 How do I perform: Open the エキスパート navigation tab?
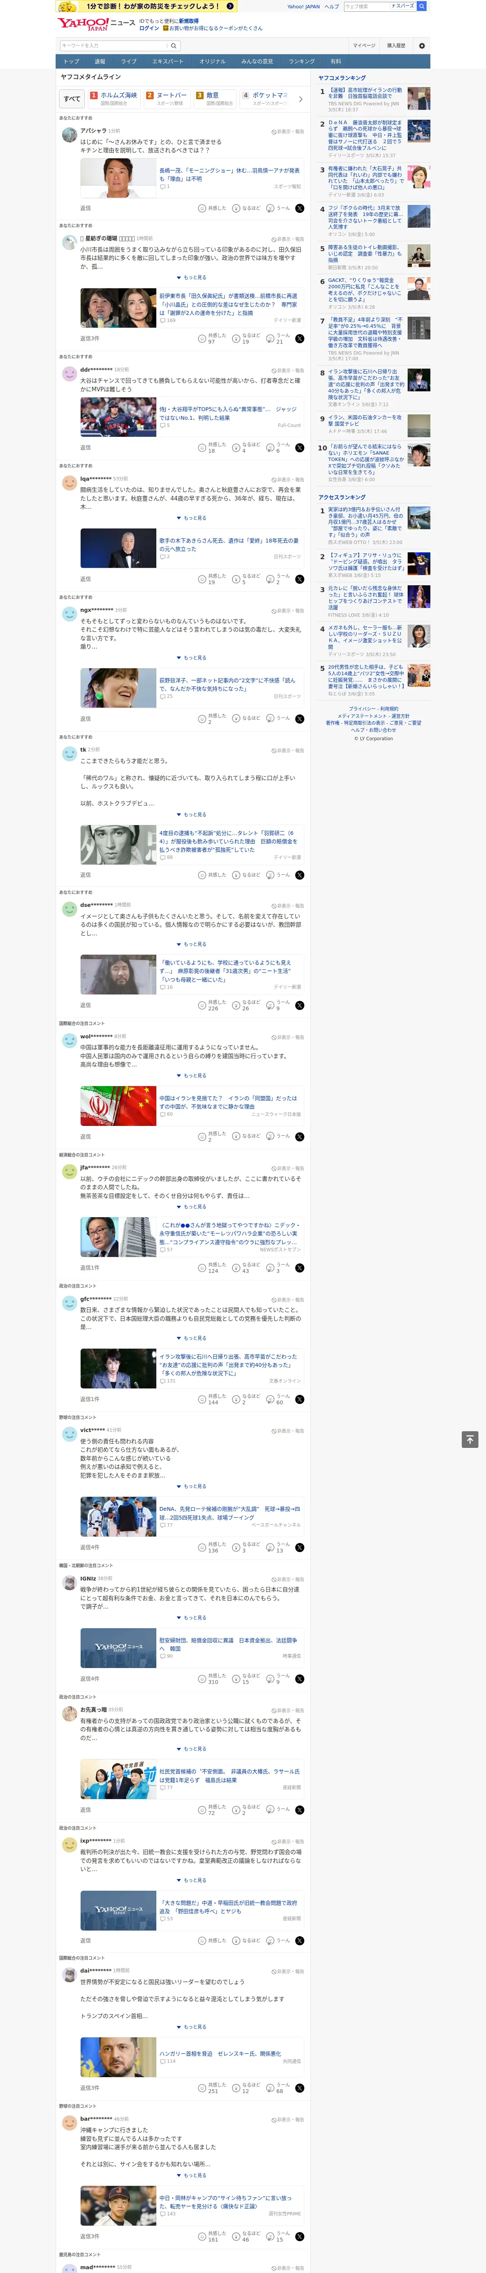pyautogui.click(x=168, y=62)
